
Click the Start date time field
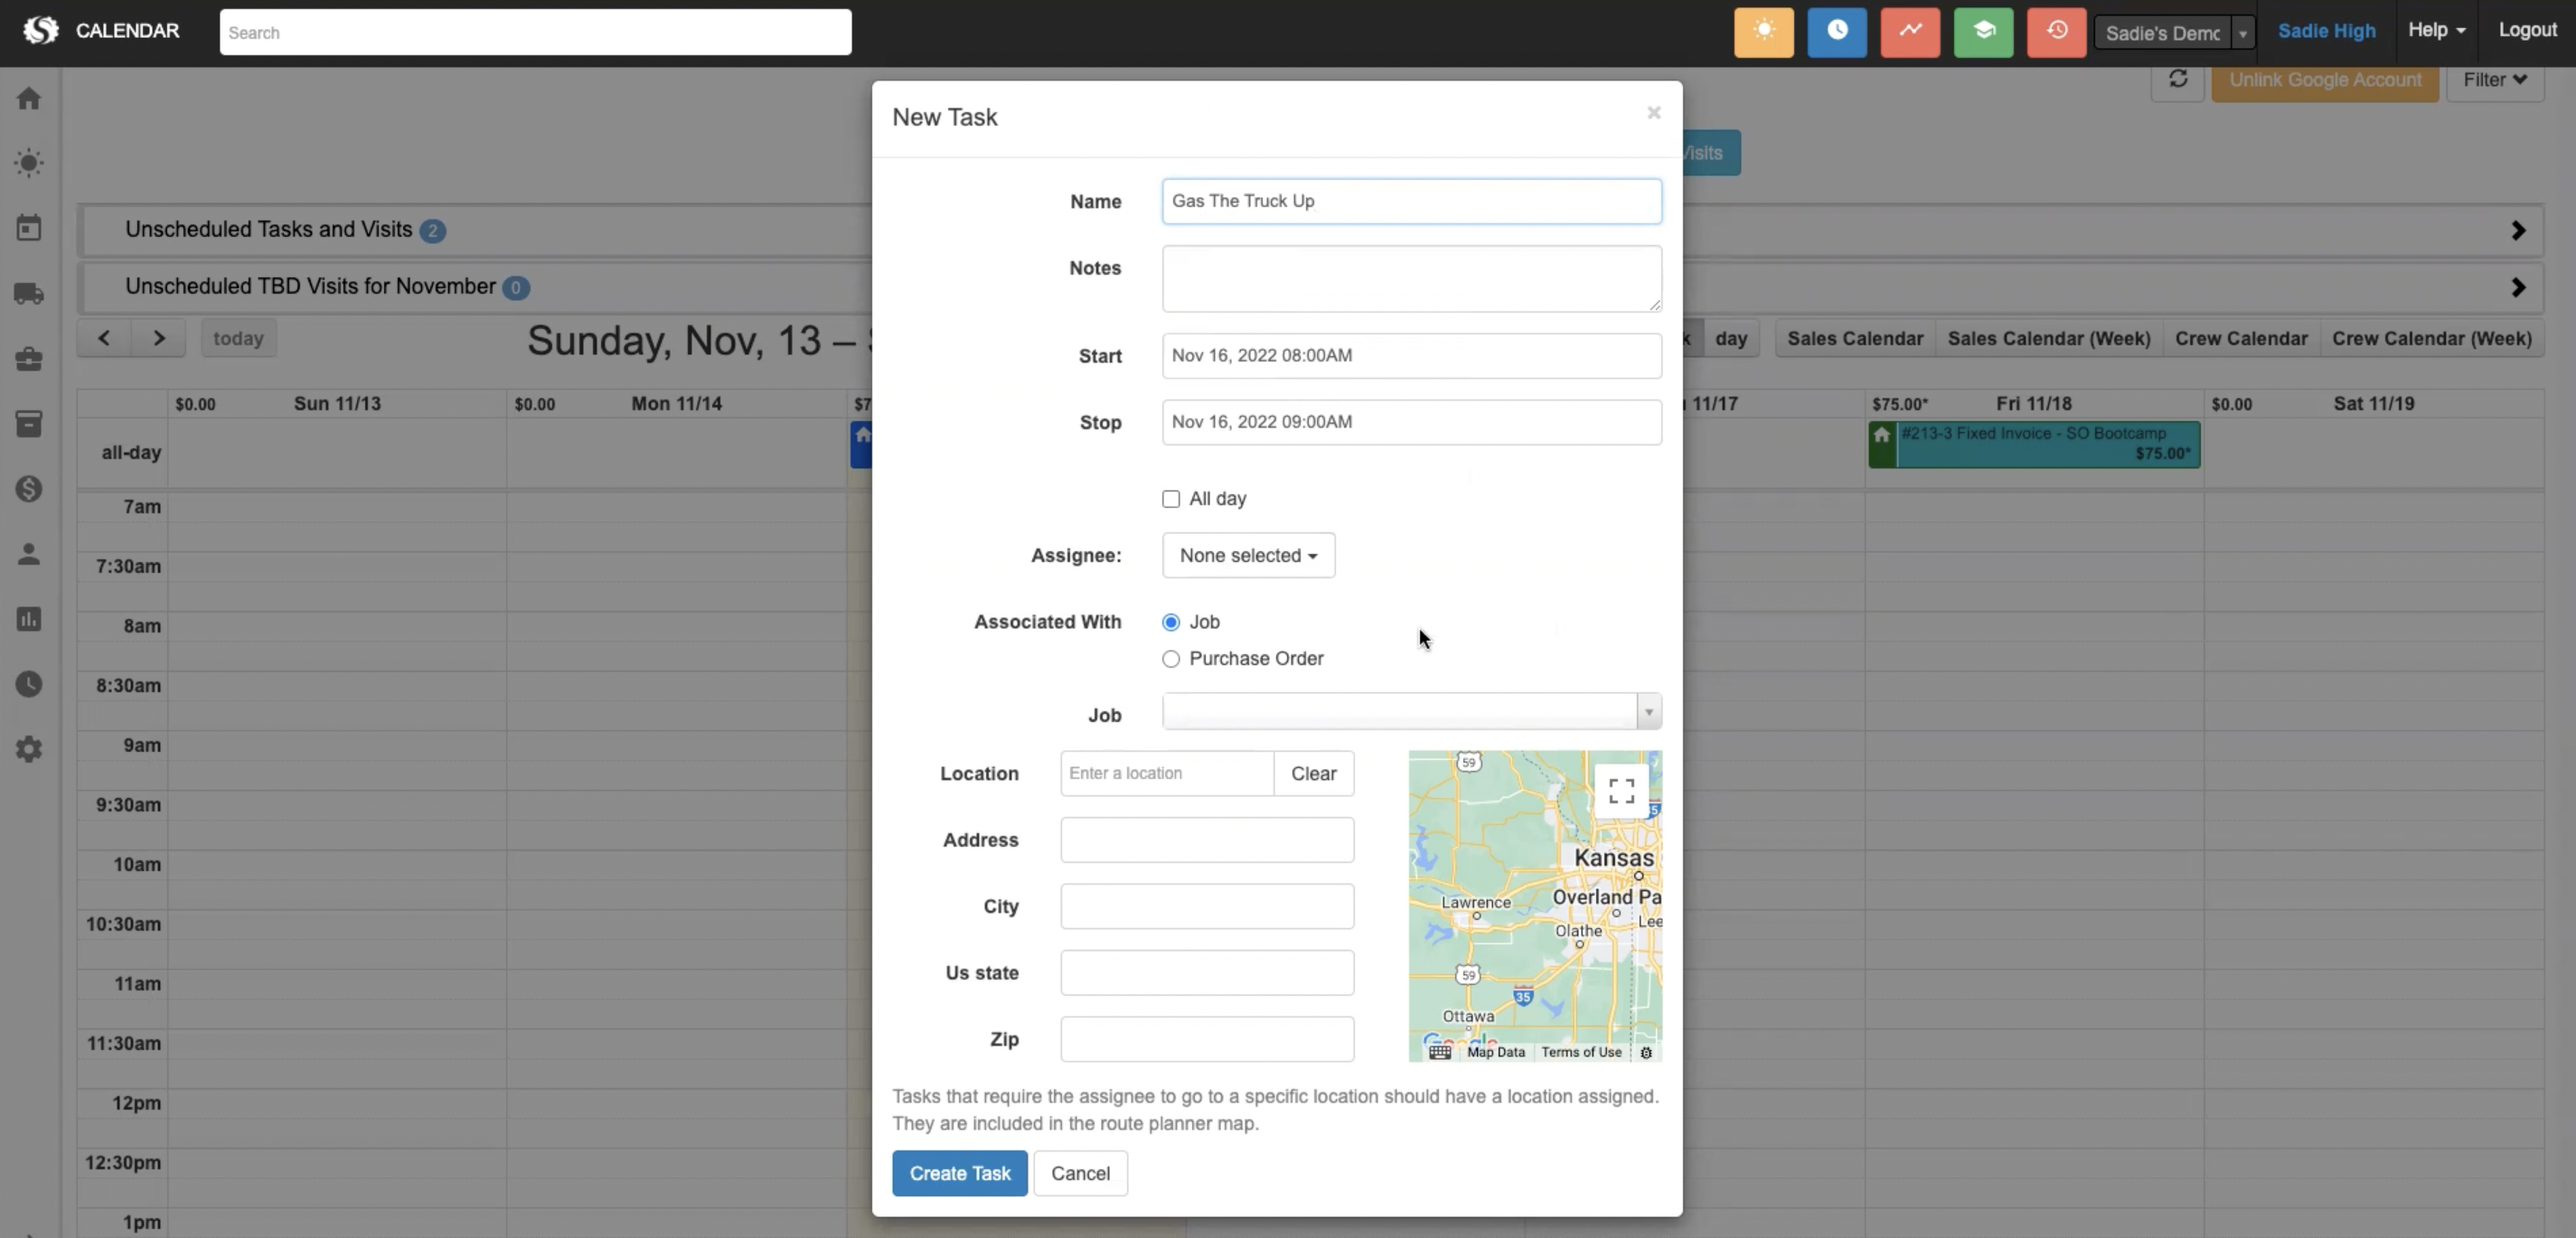[1410, 356]
